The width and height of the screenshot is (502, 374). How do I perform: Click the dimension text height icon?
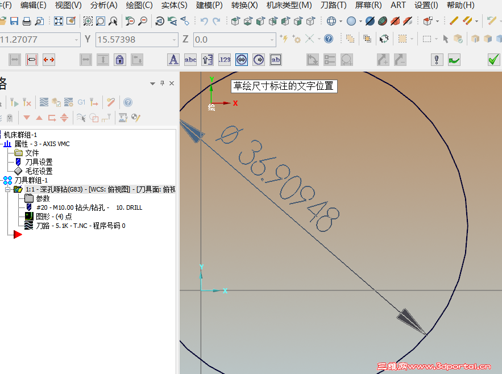point(208,60)
